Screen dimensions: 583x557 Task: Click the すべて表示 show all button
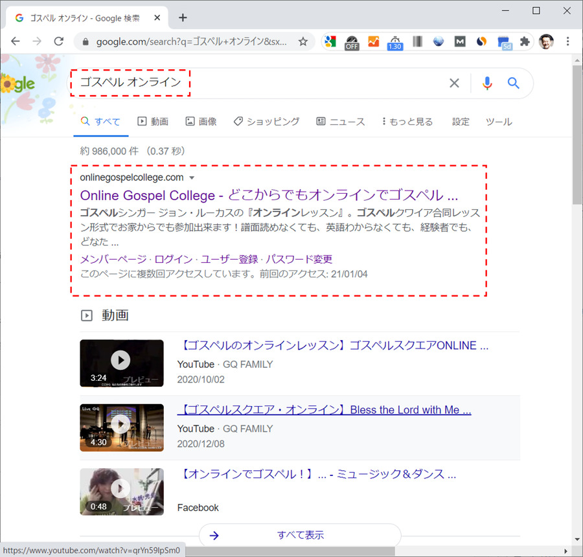[x=300, y=535]
